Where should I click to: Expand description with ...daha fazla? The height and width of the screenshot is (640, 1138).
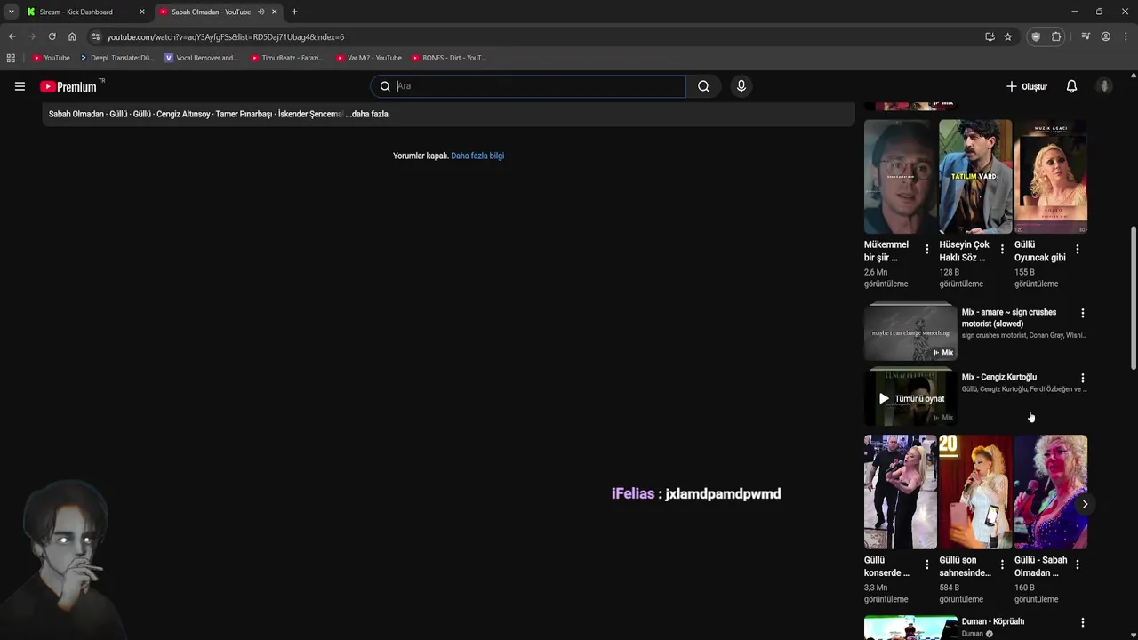pos(367,114)
